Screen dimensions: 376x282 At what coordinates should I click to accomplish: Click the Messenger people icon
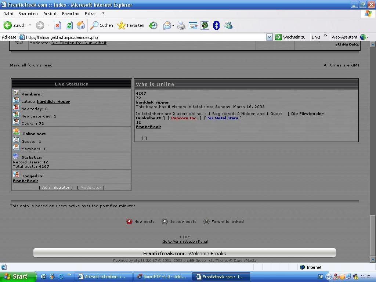pos(228,25)
